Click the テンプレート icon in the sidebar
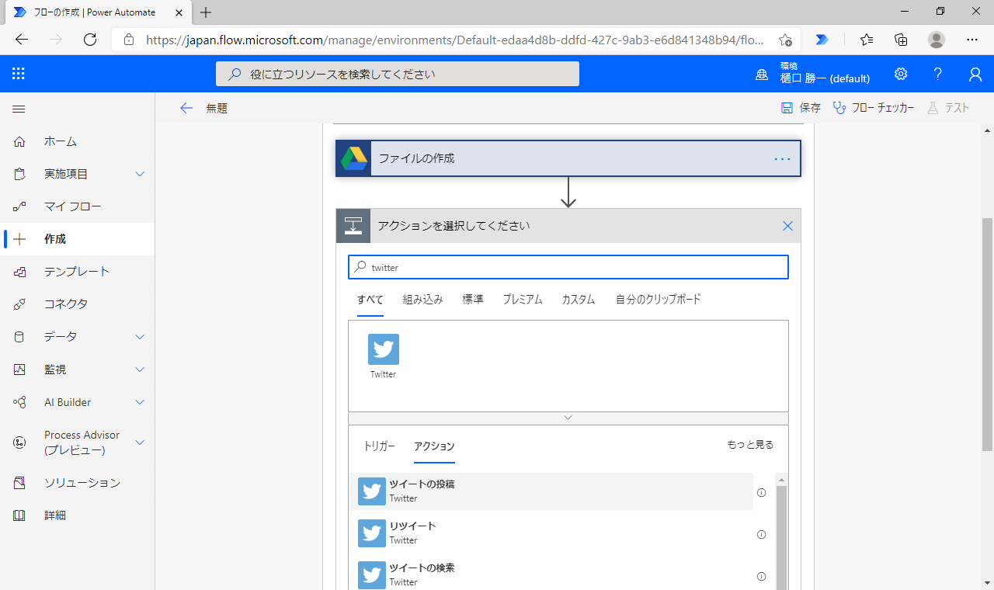Screen dimensions: 994x590 pyautogui.click(x=19, y=272)
